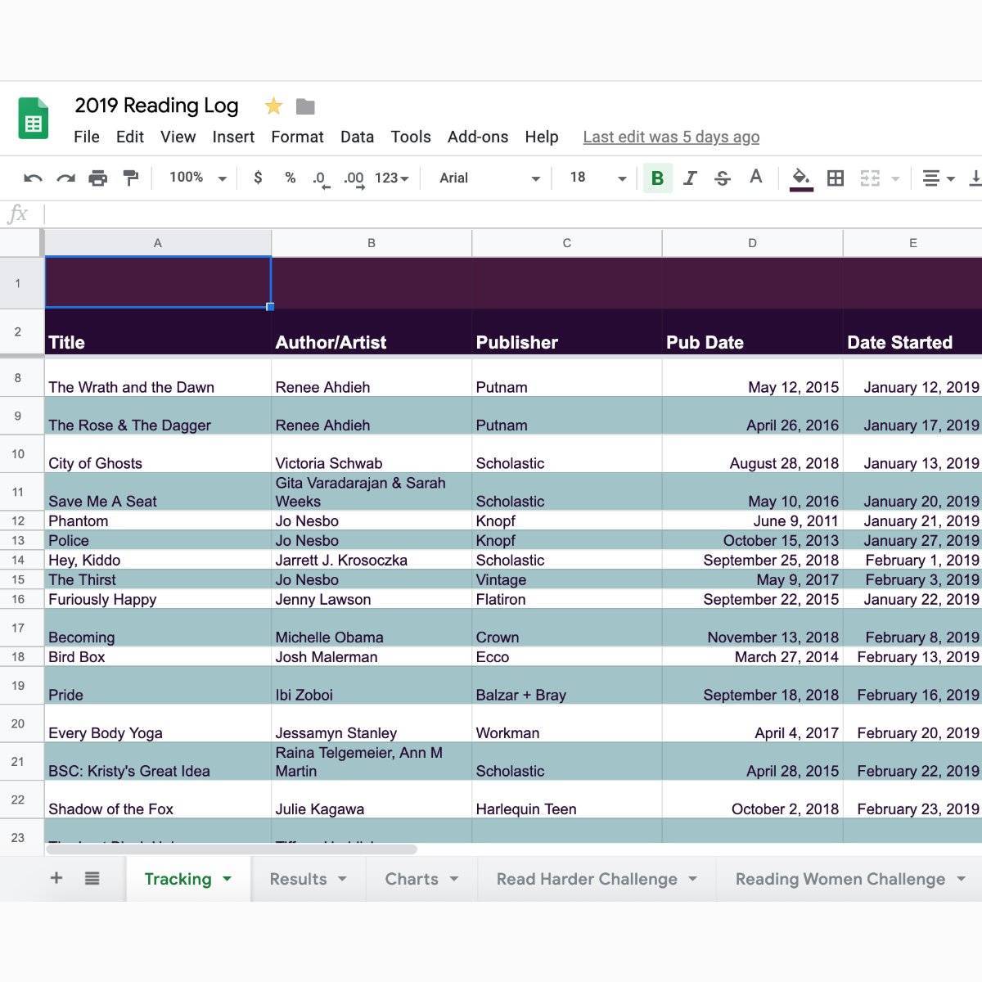Click the redo arrow icon
This screenshot has height=982, width=982.
(x=65, y=178)
